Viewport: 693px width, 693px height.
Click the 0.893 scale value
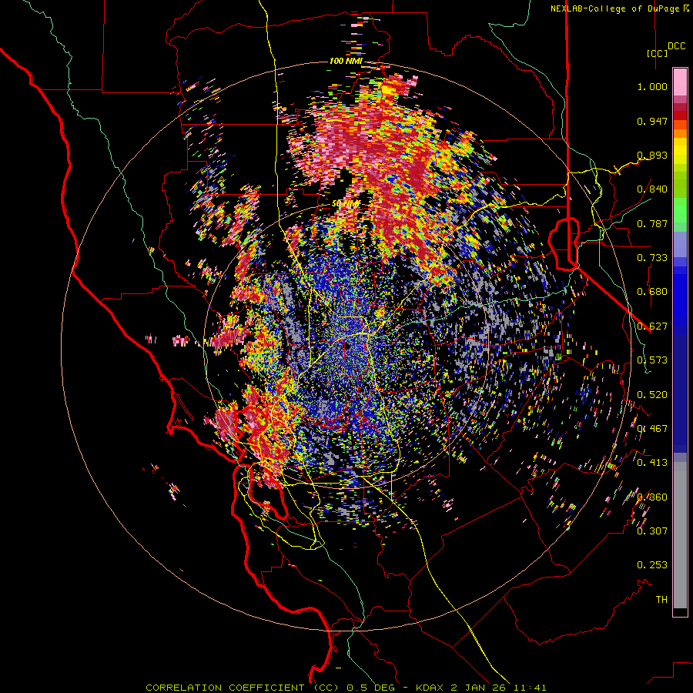pyautogui.click(x=652, y=155)
